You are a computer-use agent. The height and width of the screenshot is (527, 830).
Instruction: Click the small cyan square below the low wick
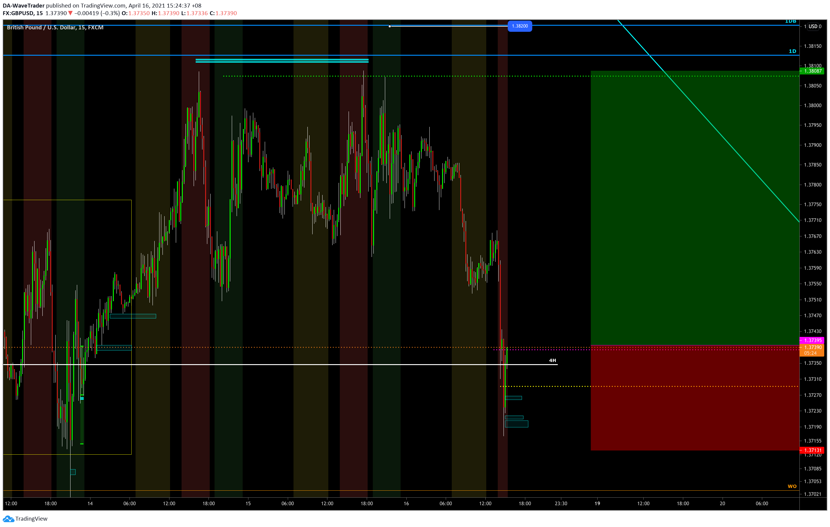point(73,472)
